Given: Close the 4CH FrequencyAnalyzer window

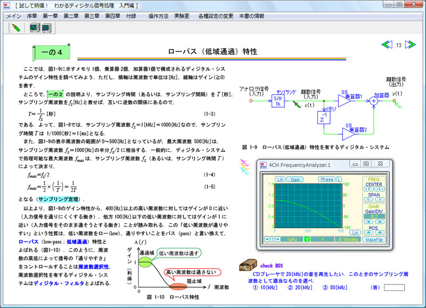Looking at the screenshot, I should 380,164.
